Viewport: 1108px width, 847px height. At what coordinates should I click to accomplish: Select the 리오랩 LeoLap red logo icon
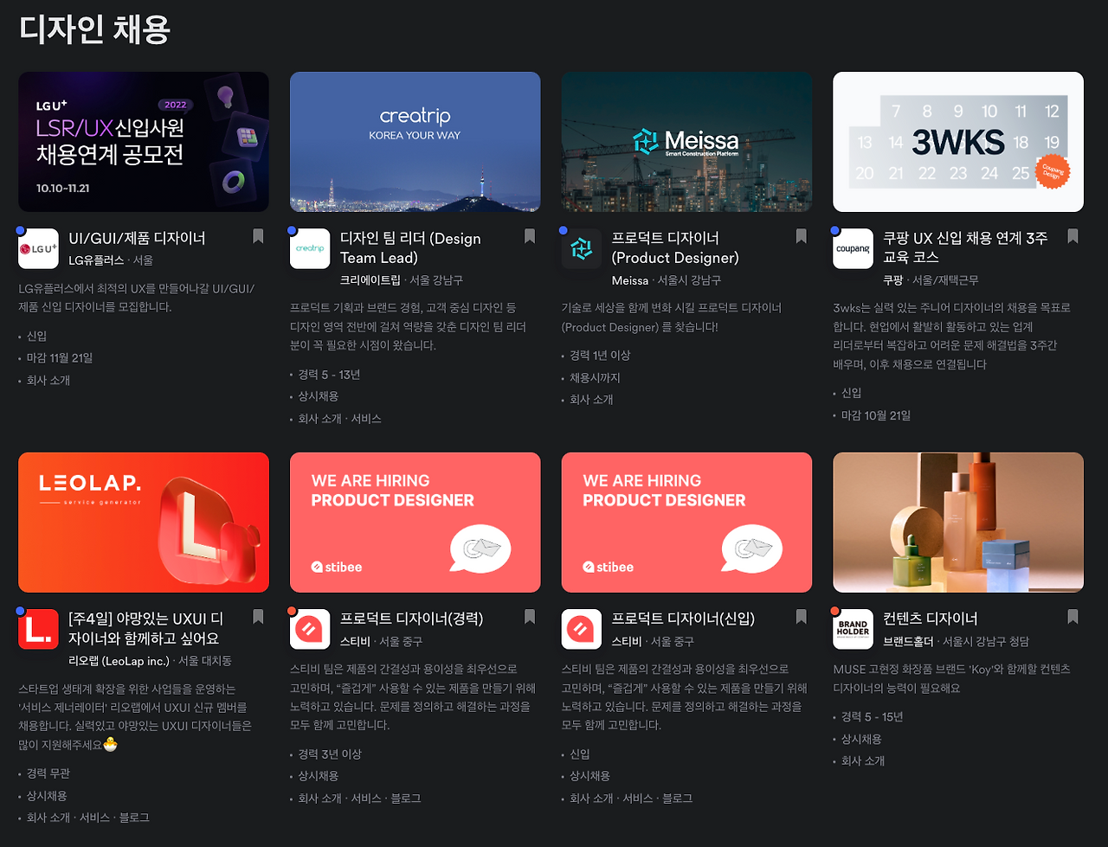[38, 626]
